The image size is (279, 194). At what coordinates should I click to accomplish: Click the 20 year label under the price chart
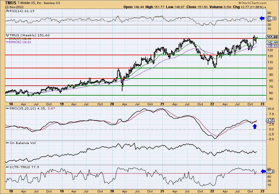pyautogui.click(x=112, y=104)
